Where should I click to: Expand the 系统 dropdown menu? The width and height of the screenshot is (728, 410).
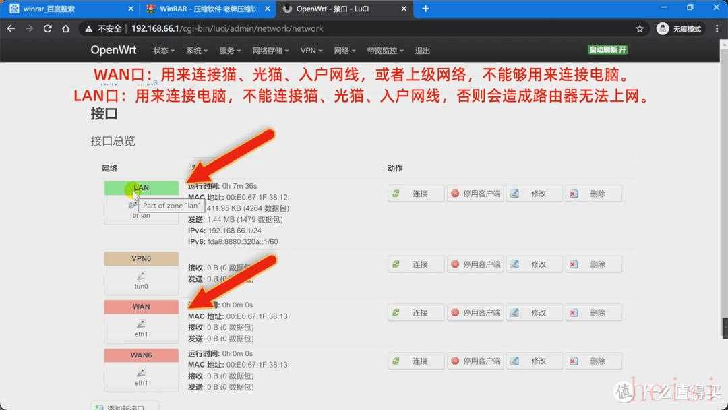click(197, 51)
